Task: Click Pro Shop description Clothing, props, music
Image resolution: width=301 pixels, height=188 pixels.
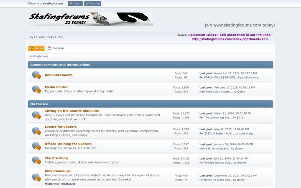Action: (x=82, y=162)
